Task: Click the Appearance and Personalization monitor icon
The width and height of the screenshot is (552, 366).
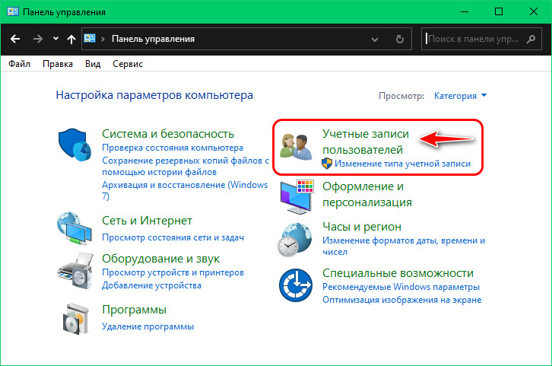Action: click(x=297, y=196)
